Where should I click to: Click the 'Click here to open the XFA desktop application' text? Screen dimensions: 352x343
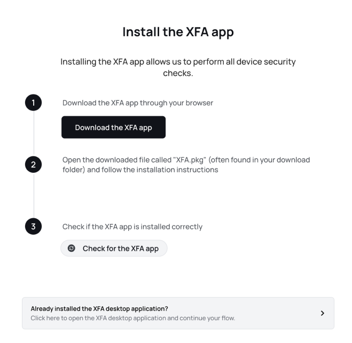tap(98, 318)
